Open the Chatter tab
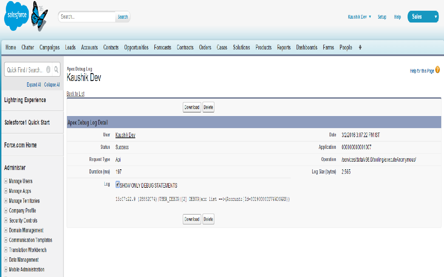Image resolution: width=444 pixels, height=277 pixels. pos(28,47)
